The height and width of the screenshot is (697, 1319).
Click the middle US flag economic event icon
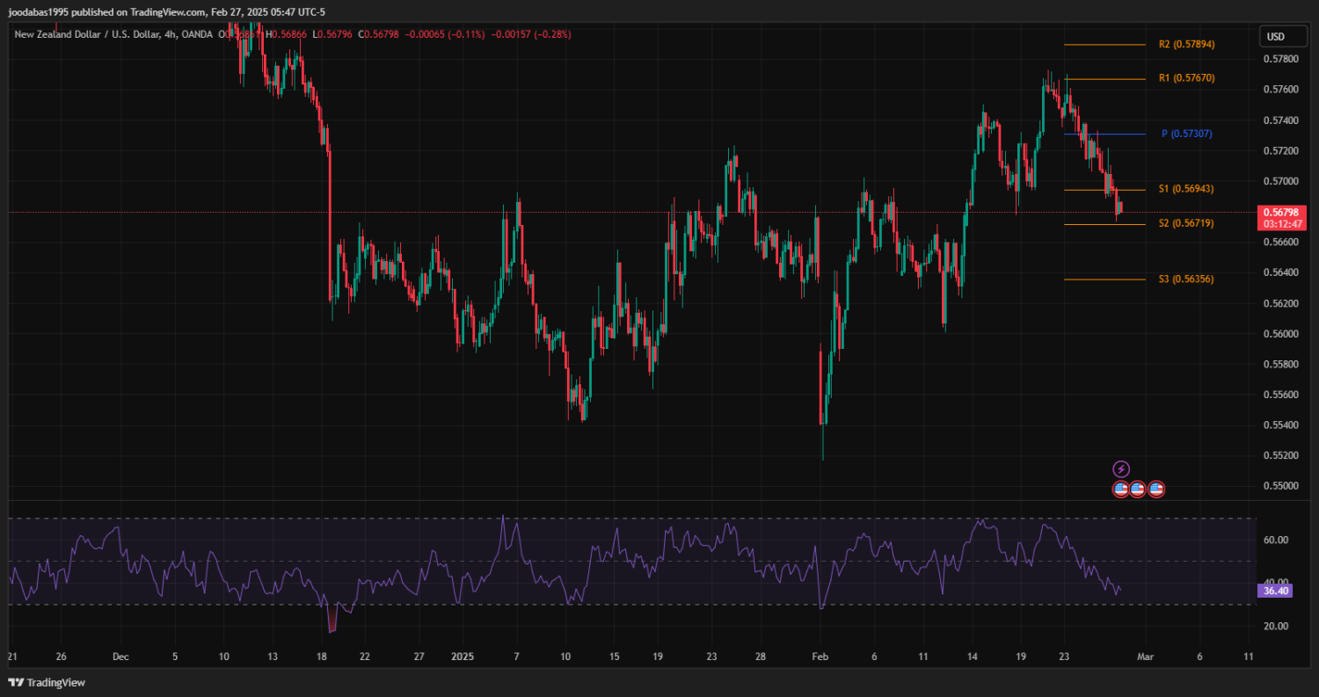tap(1138, 489)
